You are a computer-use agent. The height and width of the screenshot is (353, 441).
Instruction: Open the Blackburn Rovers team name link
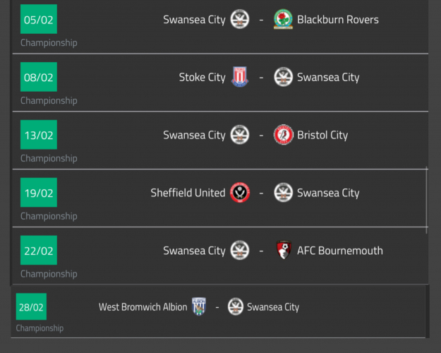coord(337,19)
